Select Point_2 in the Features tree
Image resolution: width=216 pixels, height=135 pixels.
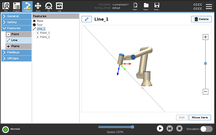[45, 37]
